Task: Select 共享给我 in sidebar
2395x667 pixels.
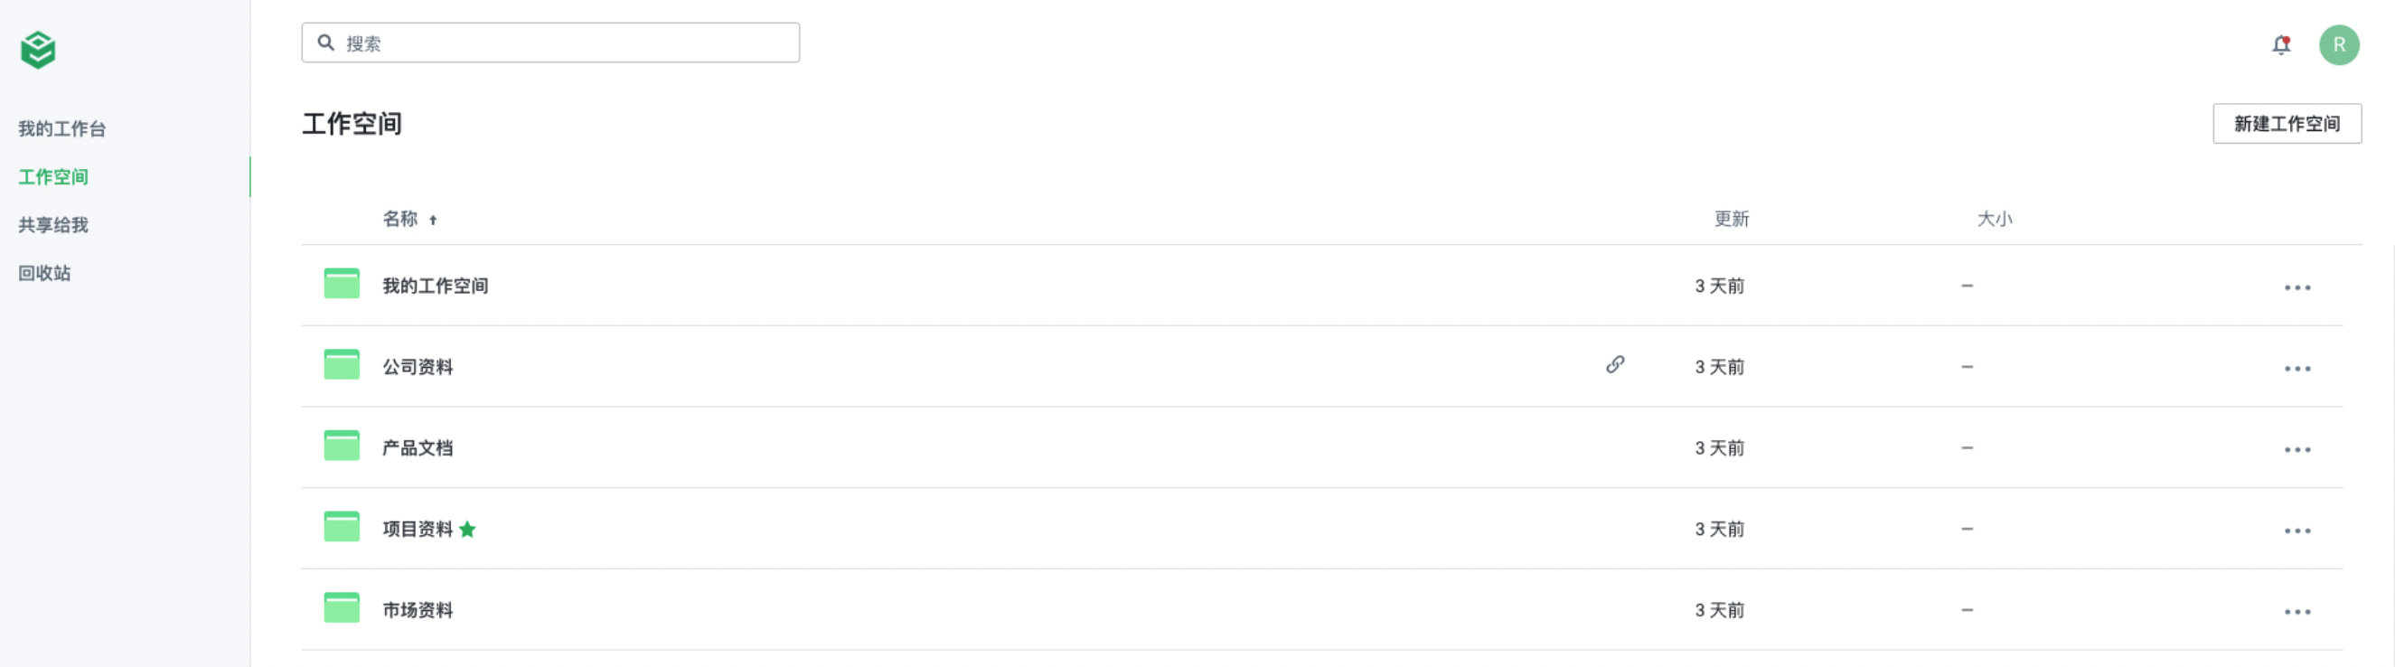Action: pyautogui.click(x=53, y=224)
